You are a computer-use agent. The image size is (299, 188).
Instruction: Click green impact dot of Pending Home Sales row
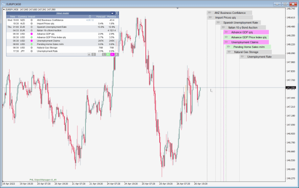pos(32,44)
